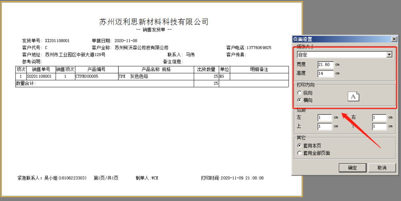Click the right margin 右 input field
The image size is (401, 201).
tap(379, 118)
